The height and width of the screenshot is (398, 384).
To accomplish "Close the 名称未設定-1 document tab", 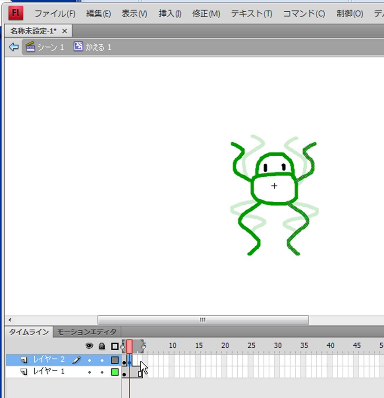I will tap(65, 31).
